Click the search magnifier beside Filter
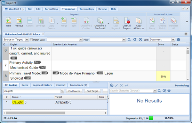Image resolution: width=192 pixels, height=123 pixels. tap(129, 40)
